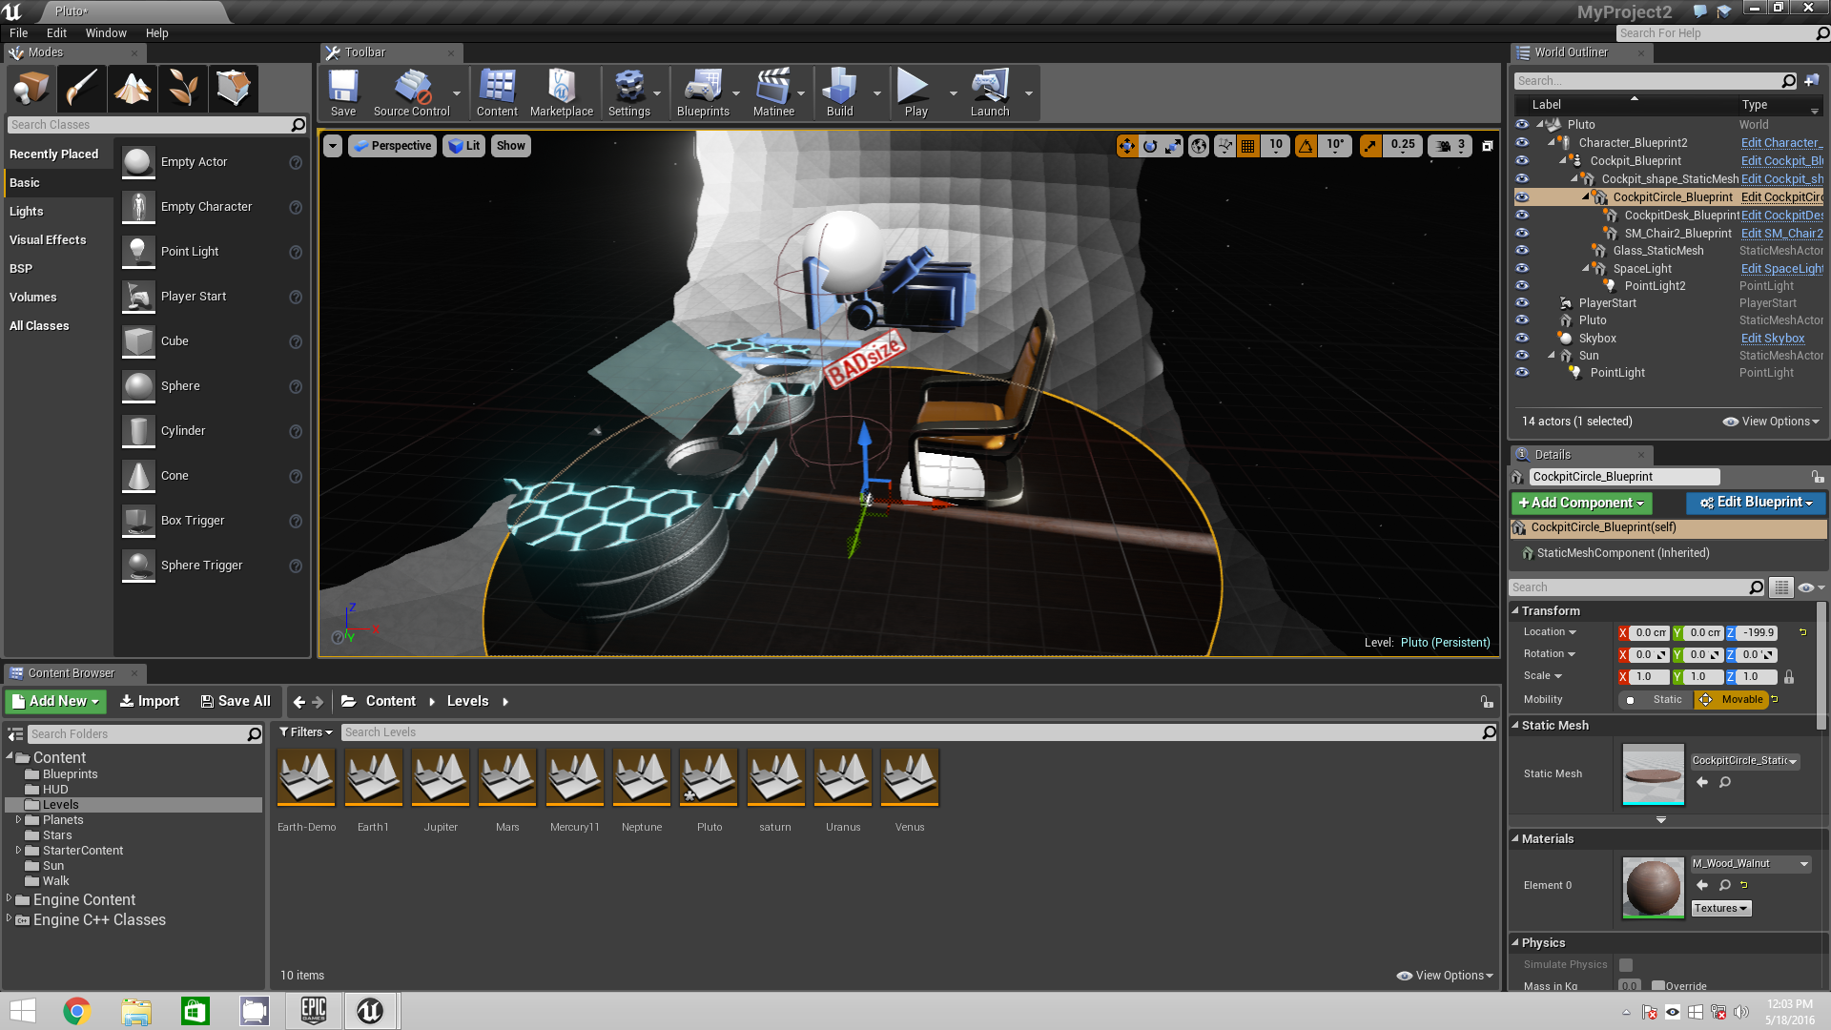
Task: Toggle visibility of the Skybox actor
Action: [x=1522, y=339]
